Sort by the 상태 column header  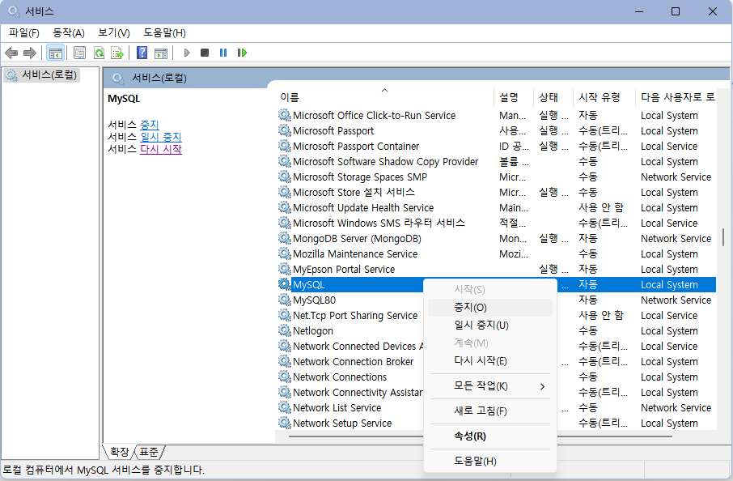click(553, 97)
